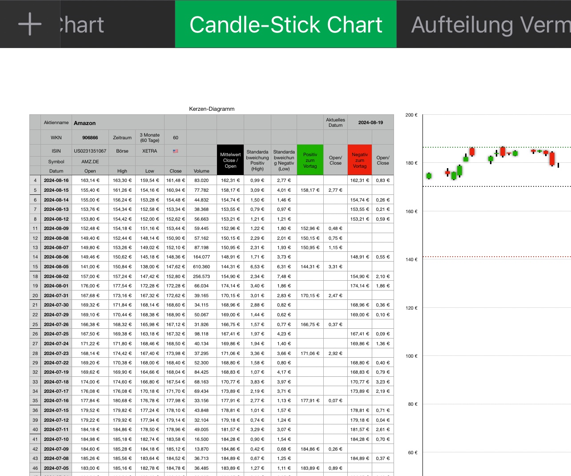Click the Börse label cell
The image size is (571, 476).
click(122, 151)
